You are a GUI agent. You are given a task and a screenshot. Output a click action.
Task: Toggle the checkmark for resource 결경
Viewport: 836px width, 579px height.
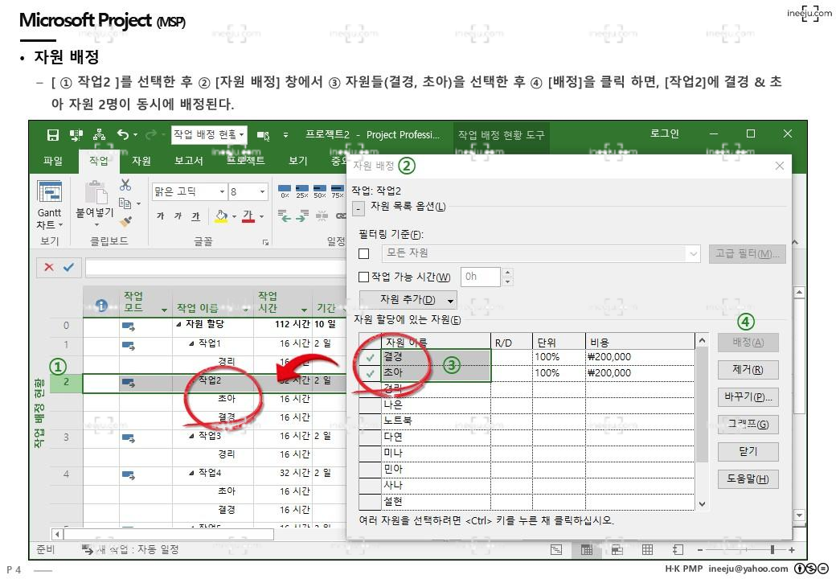click(x=371, y=357)
